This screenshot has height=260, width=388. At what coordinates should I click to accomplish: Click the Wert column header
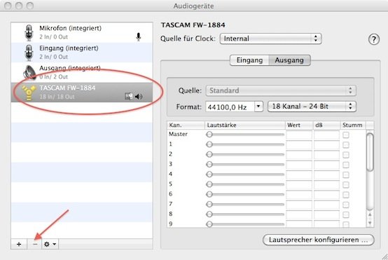tap(299, 125)
